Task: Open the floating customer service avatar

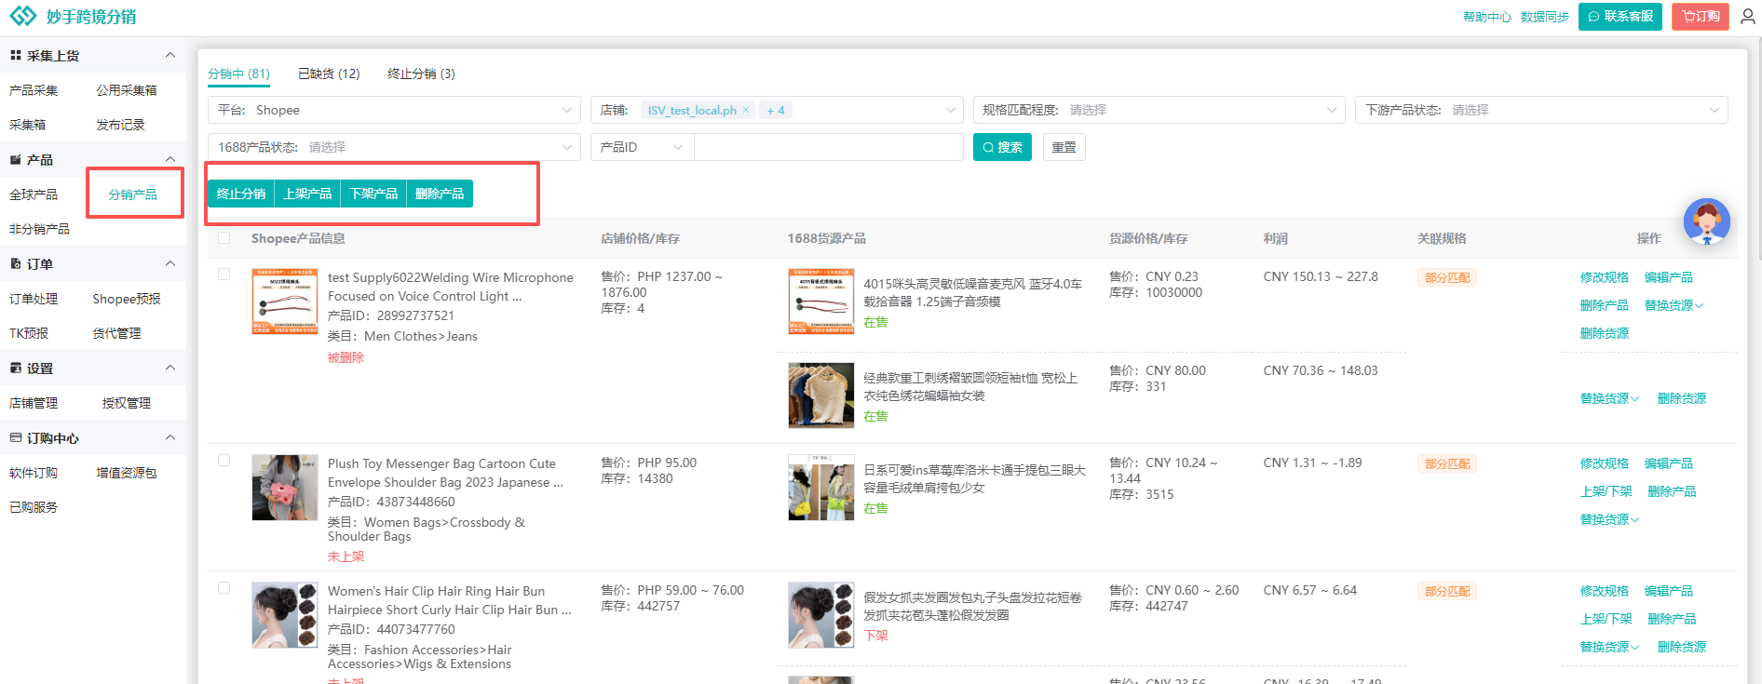Action: pyautogui.click(x=1707, y=221)
